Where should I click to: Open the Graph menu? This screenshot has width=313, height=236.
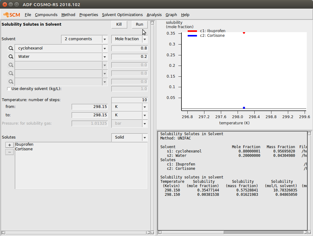tap(171, 15)
